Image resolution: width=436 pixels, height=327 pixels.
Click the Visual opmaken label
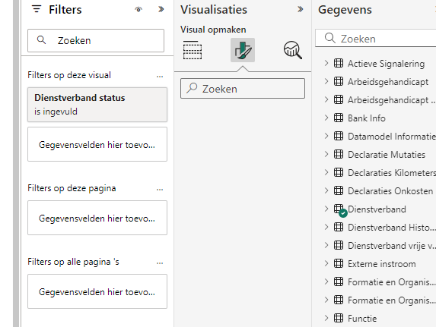(213, 30)
